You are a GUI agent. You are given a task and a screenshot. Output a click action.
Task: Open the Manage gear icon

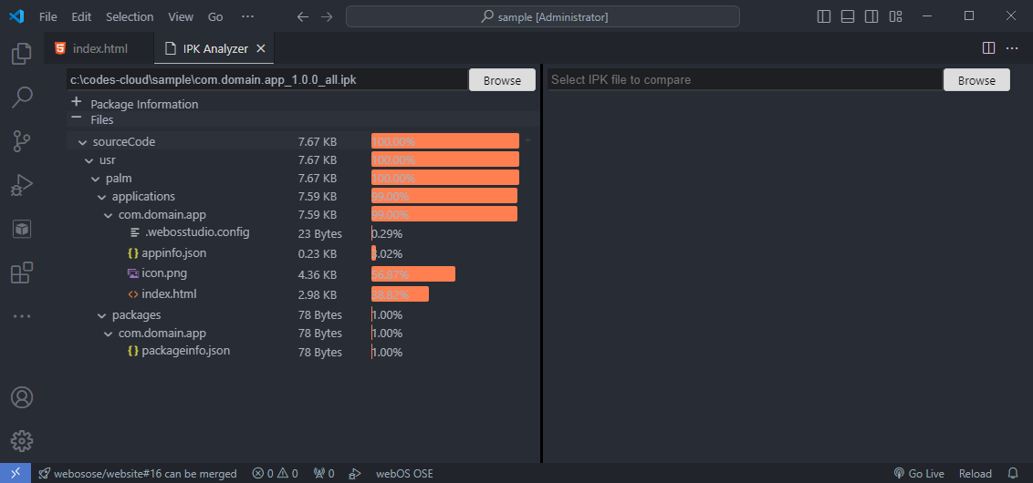[x=22, y=441]
